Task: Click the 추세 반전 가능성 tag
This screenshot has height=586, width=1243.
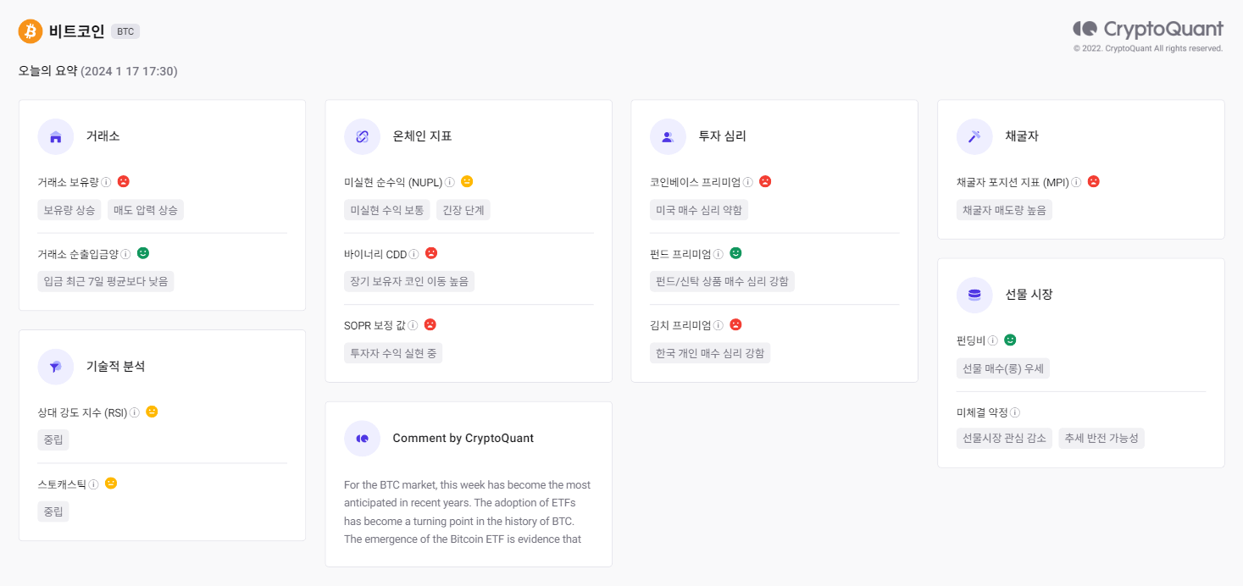Action: pyautogui.click(x=1101, y=439)
